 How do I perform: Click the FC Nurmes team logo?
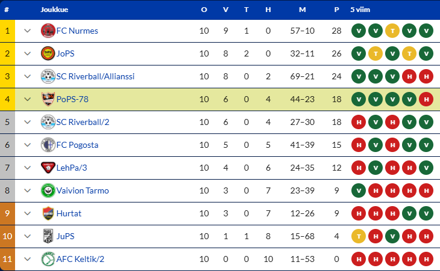(48, 31)
